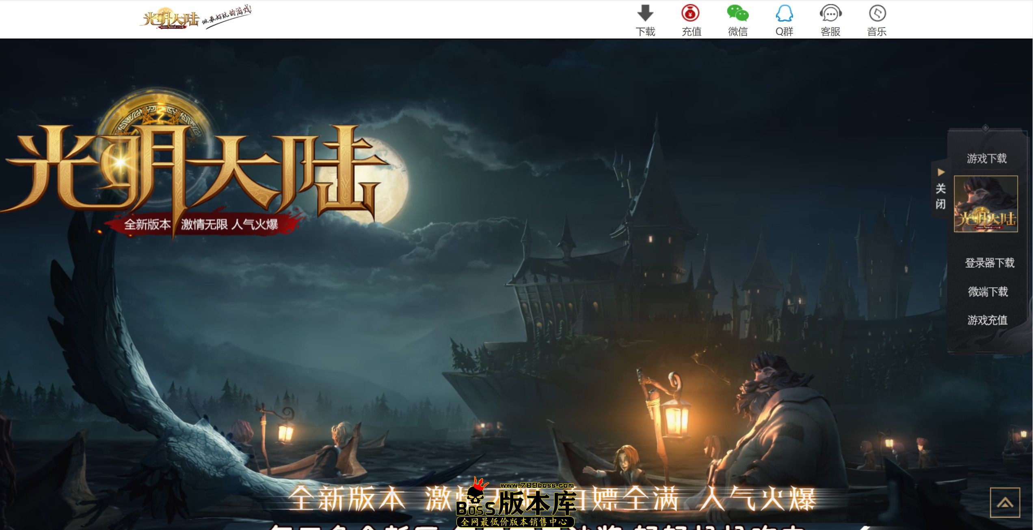Open 游戏充值 in the side panel
The width and height of the screenshot is (1033, 530).
click(988, 320)
